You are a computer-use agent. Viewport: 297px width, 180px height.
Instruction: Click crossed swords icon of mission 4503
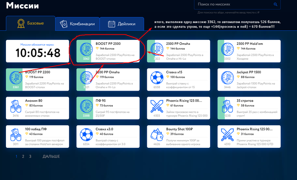(157, 106)
